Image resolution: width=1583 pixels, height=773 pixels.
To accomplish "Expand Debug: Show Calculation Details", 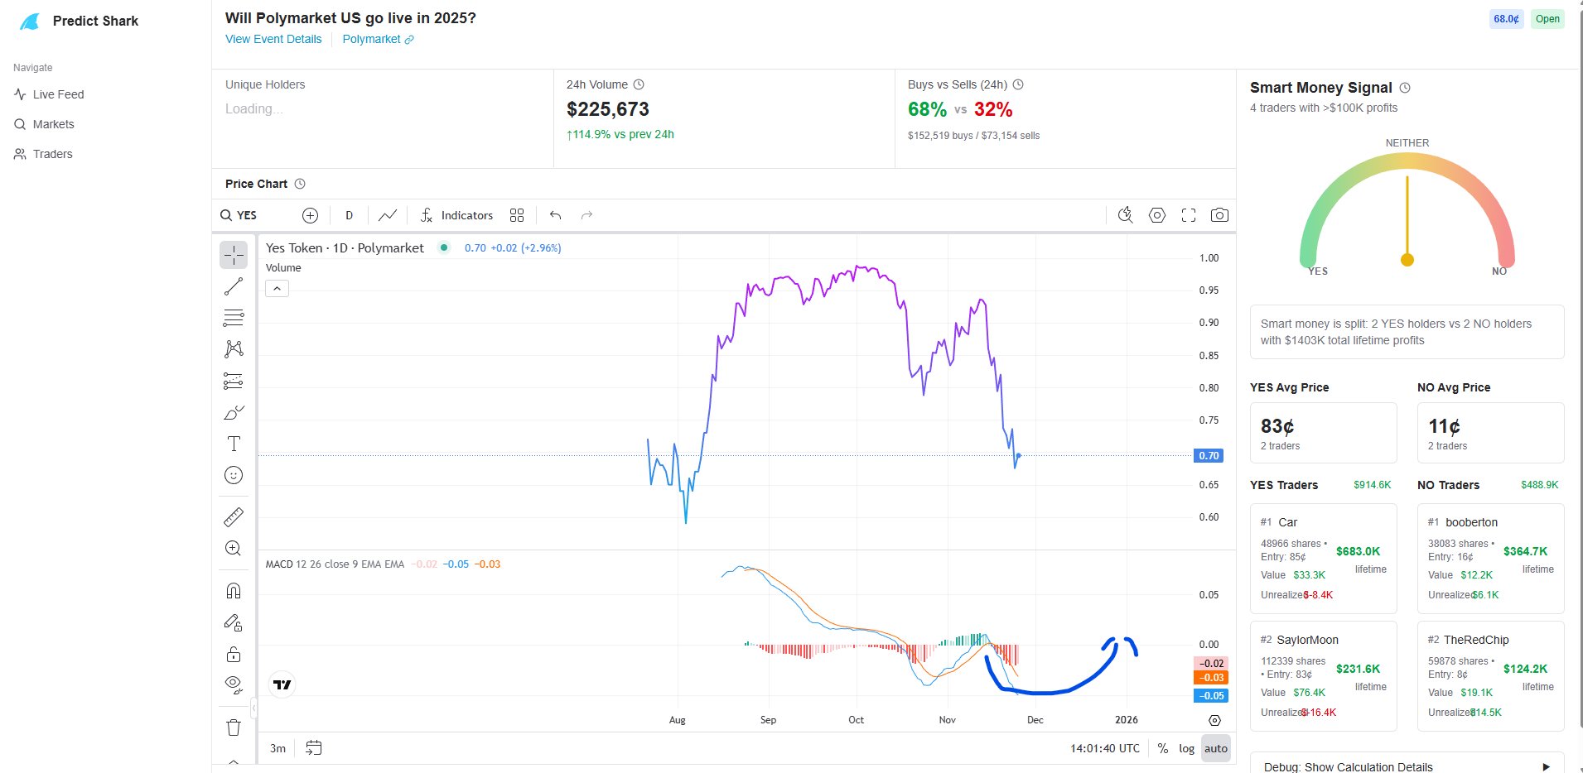I will [1407, 766].
